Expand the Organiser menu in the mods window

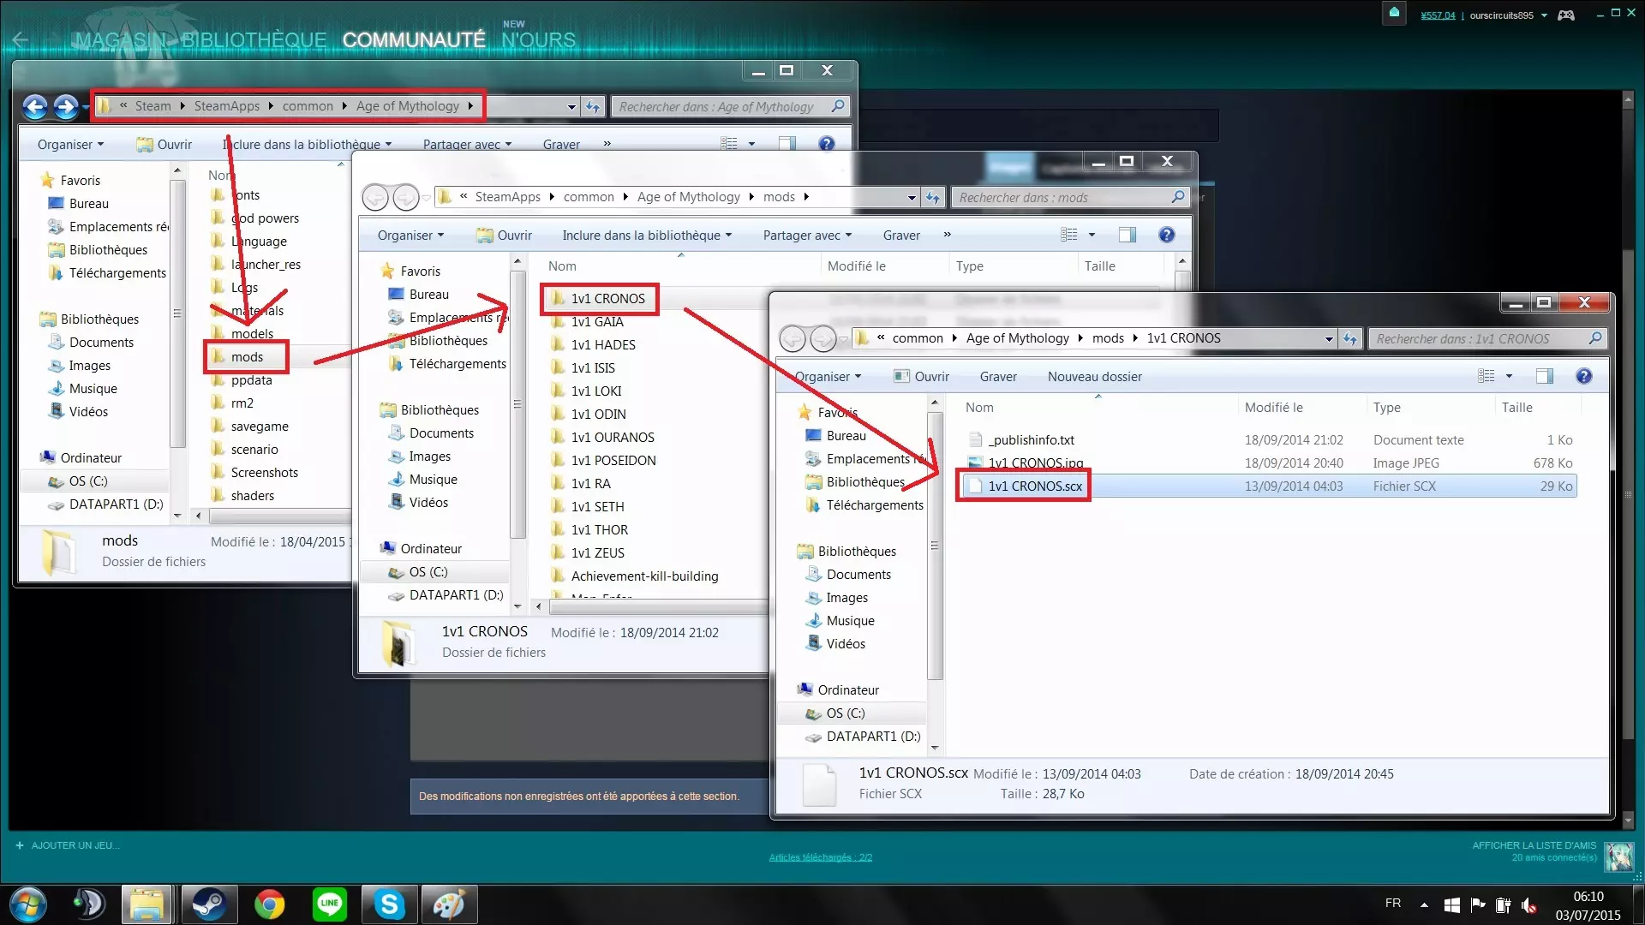pyautogui.click(x=410, y=235)
